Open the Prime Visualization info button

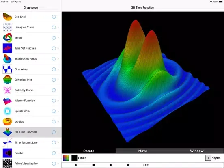[54, 164]
